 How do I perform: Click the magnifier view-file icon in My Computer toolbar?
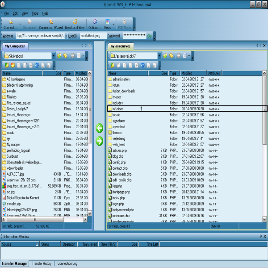tap(19, 65)
